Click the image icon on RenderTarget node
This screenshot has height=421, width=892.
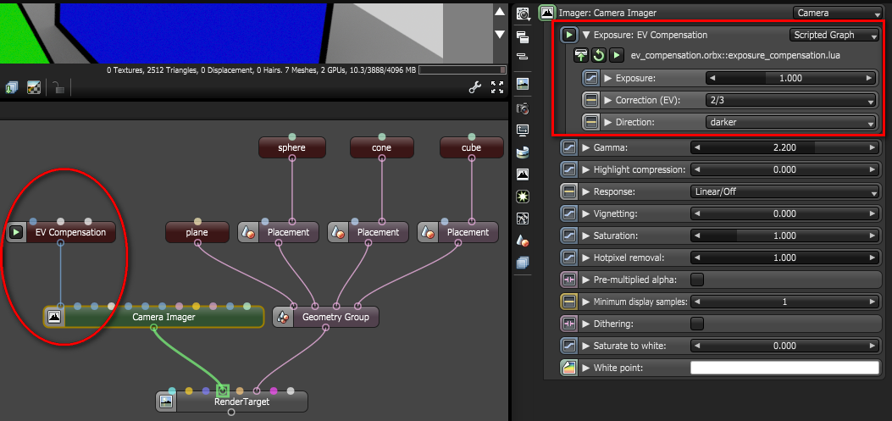click(166, 402)
